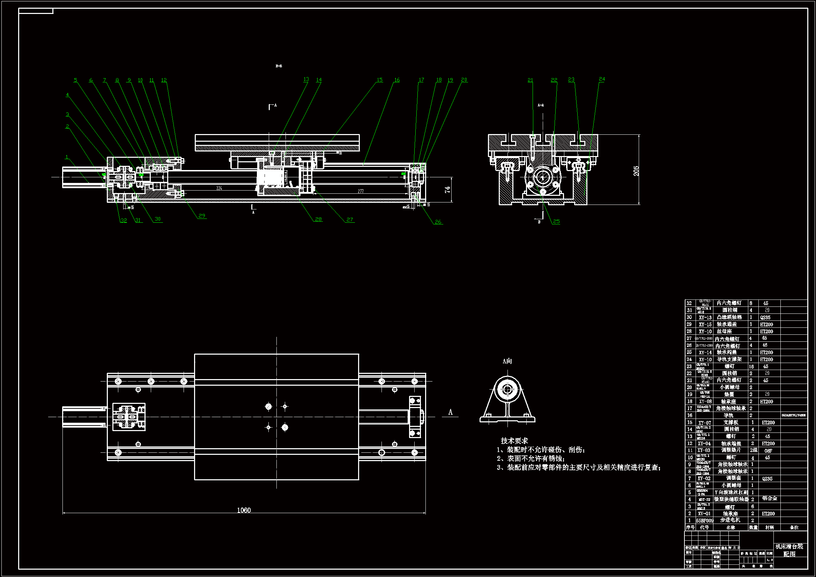
Task: Select part balloon number 24
Action: tap(602, 79)
